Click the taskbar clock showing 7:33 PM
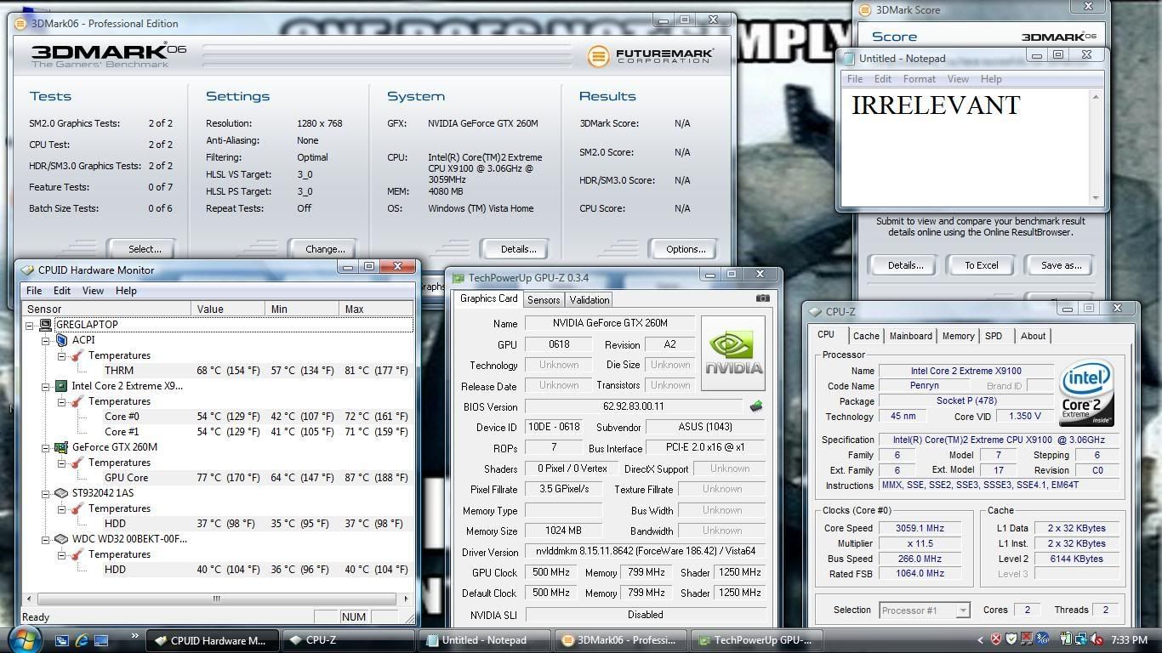The image size is (1162, 653). coord(1129,639)
